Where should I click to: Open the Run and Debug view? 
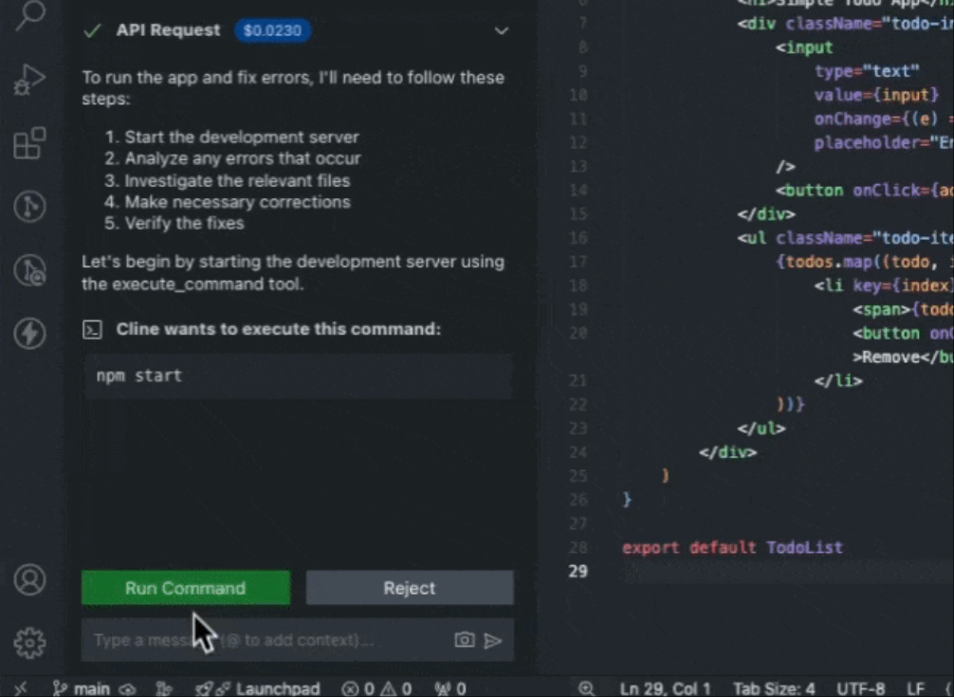(x=30, y=81)
